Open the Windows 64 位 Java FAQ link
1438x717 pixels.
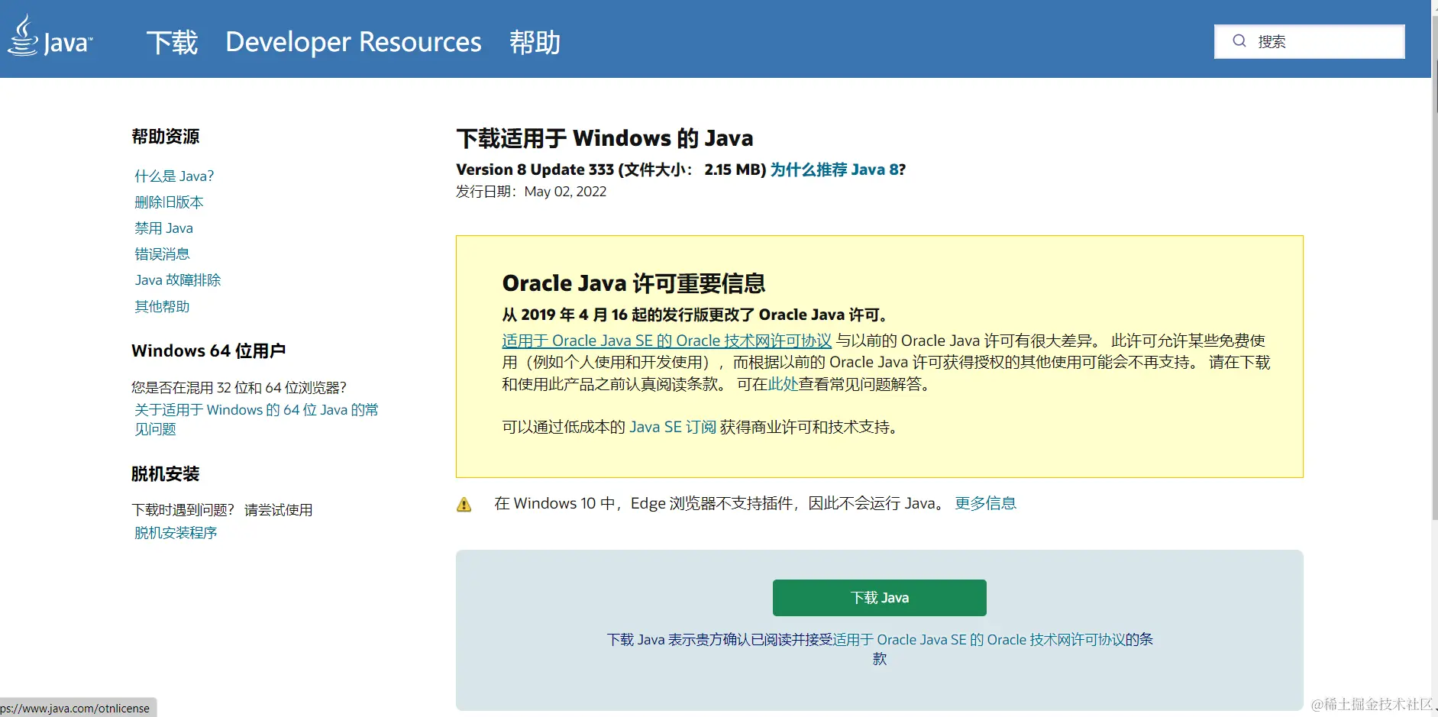pyautogui.click(x=256, y=411)
